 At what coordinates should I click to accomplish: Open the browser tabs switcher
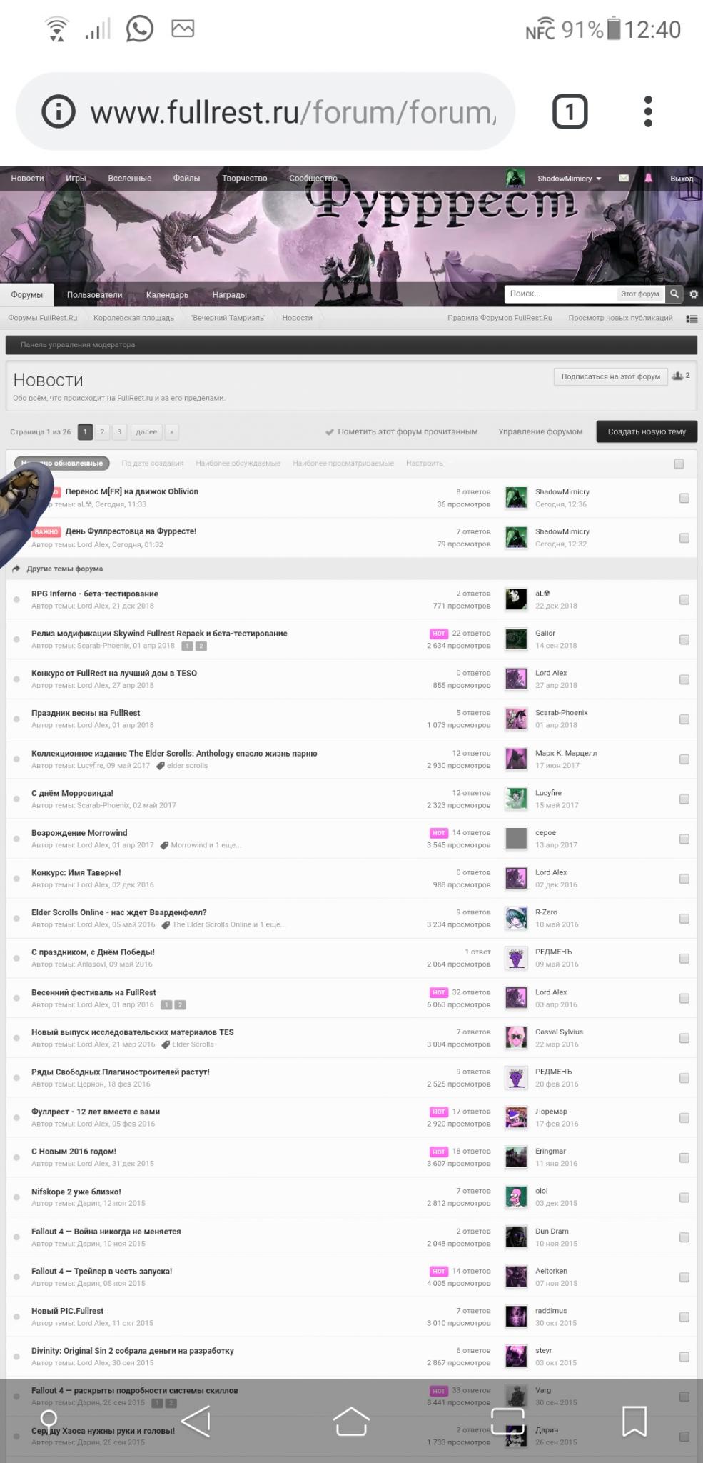point(570,111)
